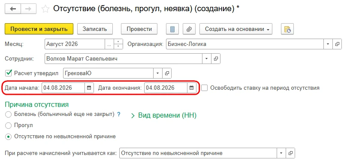344x161 pixels.
Task: Uncheck the Расчет утвердил checkbox
Action: coord(8,73)
